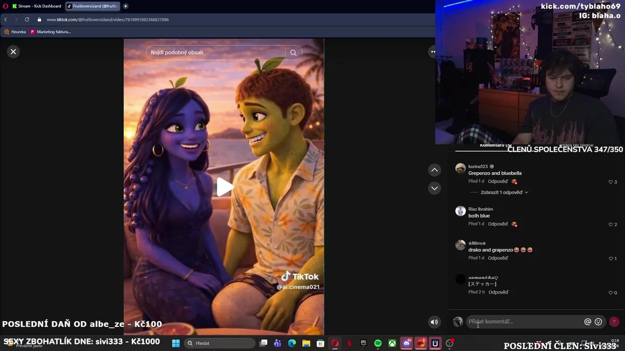625x351 pixels.
Task: Click the Riaz Ibrahim username
Action: tap(480, 209)
